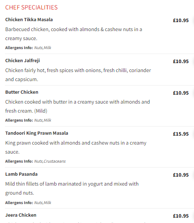Click the Lamb Pasanda description text

(x=72, y=188)
